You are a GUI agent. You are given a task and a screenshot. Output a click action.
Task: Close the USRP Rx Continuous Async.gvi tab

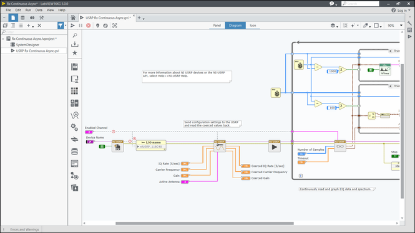click(134, 16)
